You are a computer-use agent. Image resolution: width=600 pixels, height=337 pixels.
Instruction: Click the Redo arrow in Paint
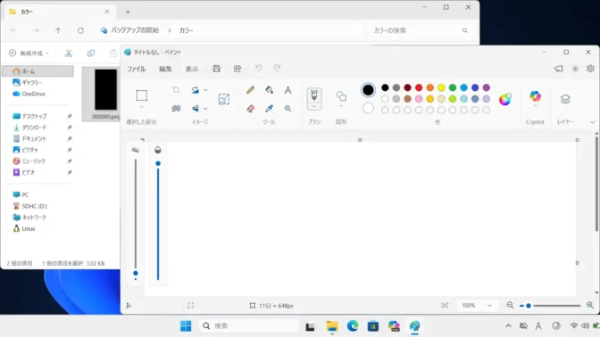277,69
